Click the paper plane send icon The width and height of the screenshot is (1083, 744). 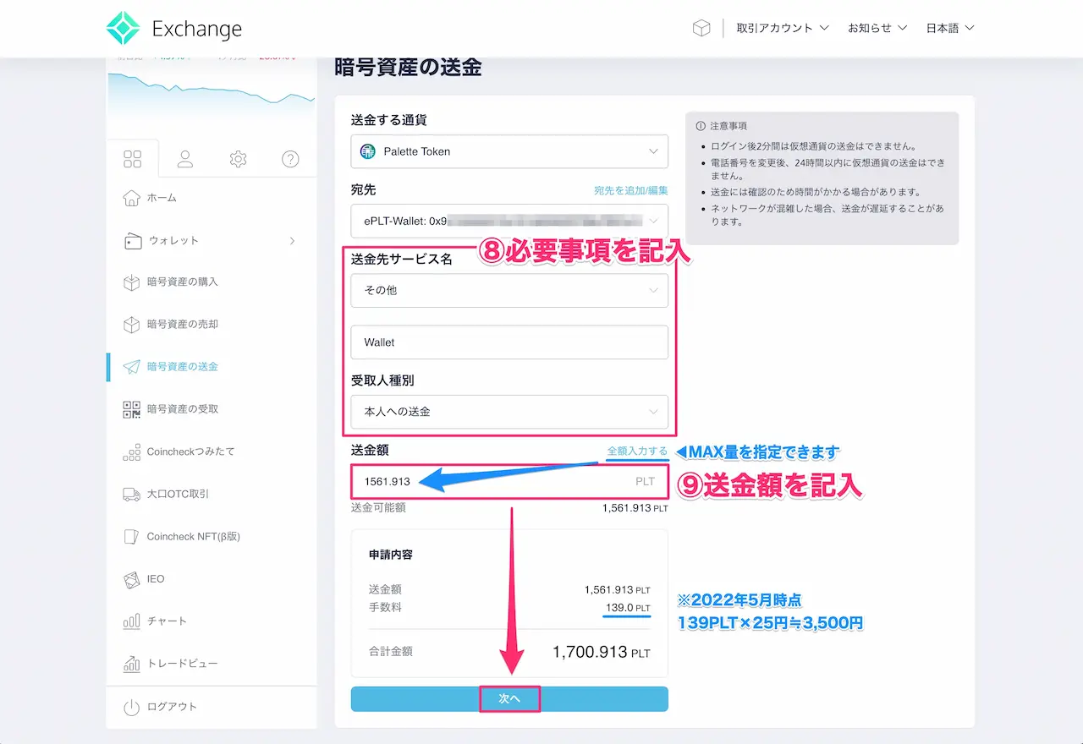point(132,367)
